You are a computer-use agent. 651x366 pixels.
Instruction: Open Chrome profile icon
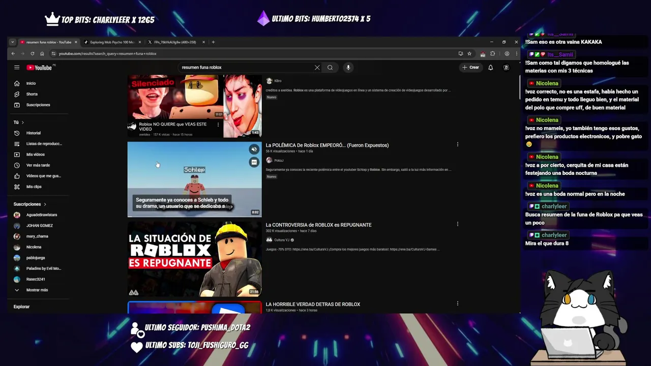point(507,53)
